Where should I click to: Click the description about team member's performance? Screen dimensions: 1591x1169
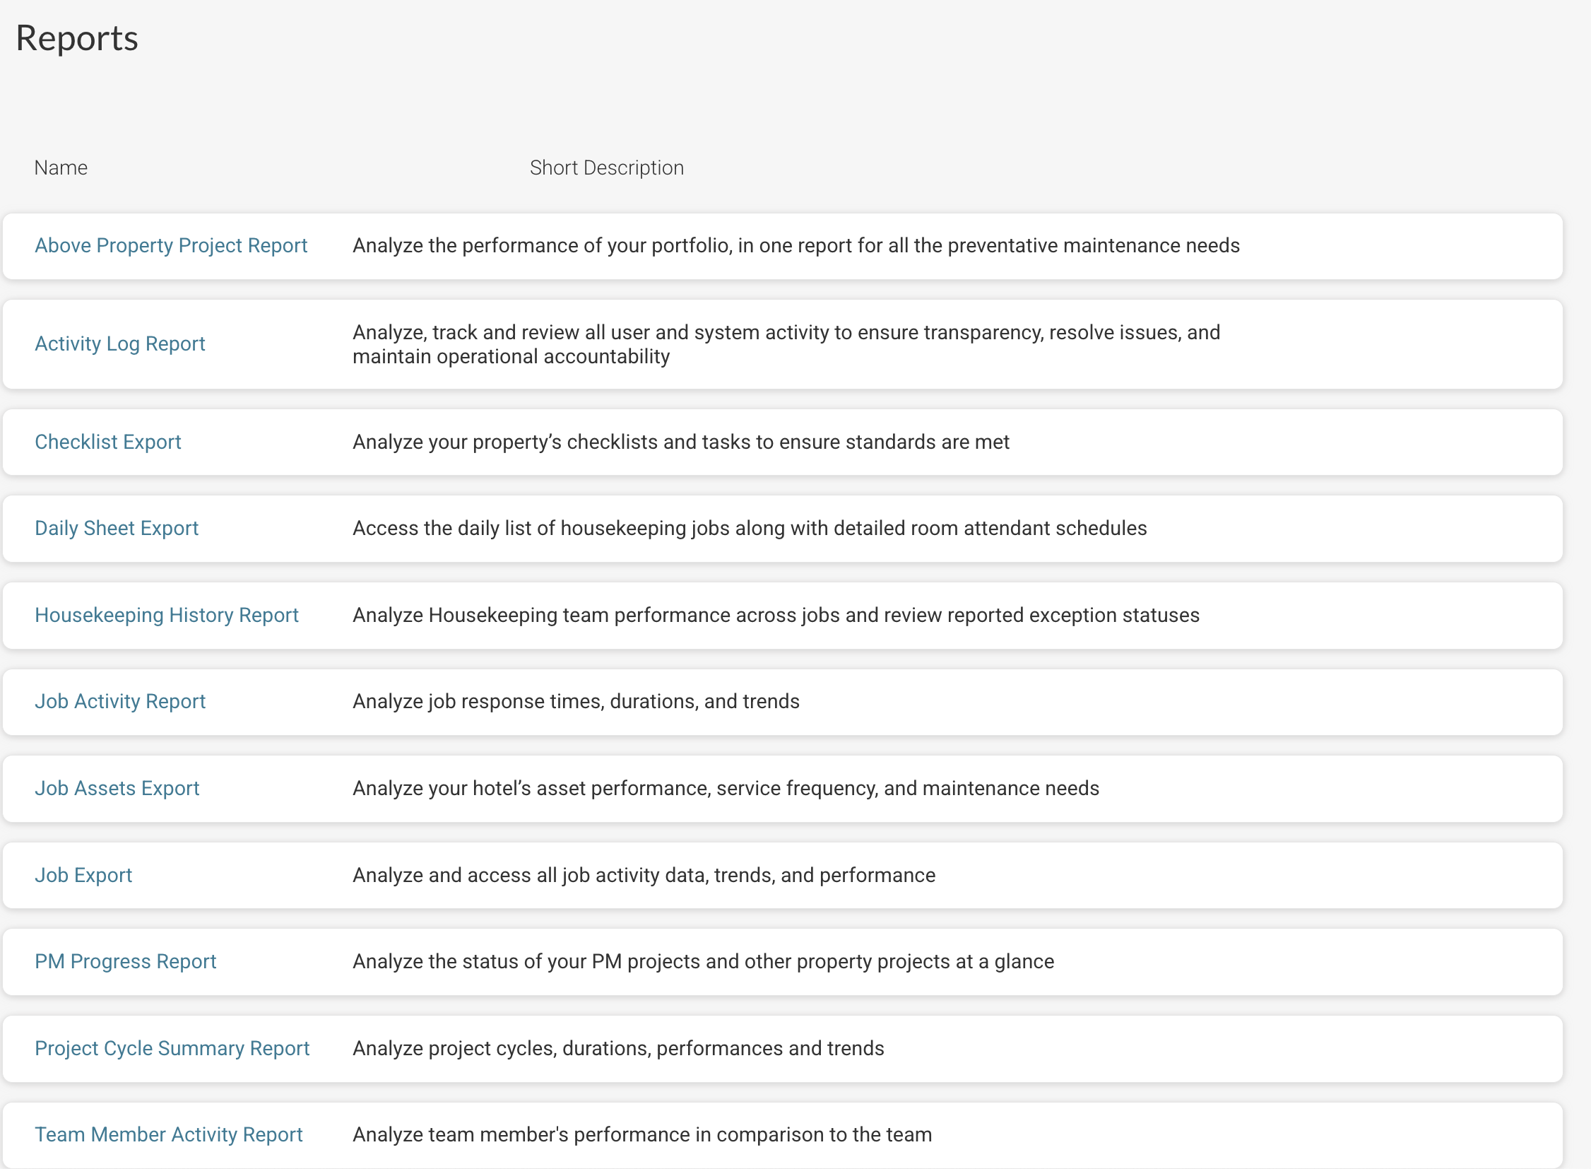click(642, 1135)
